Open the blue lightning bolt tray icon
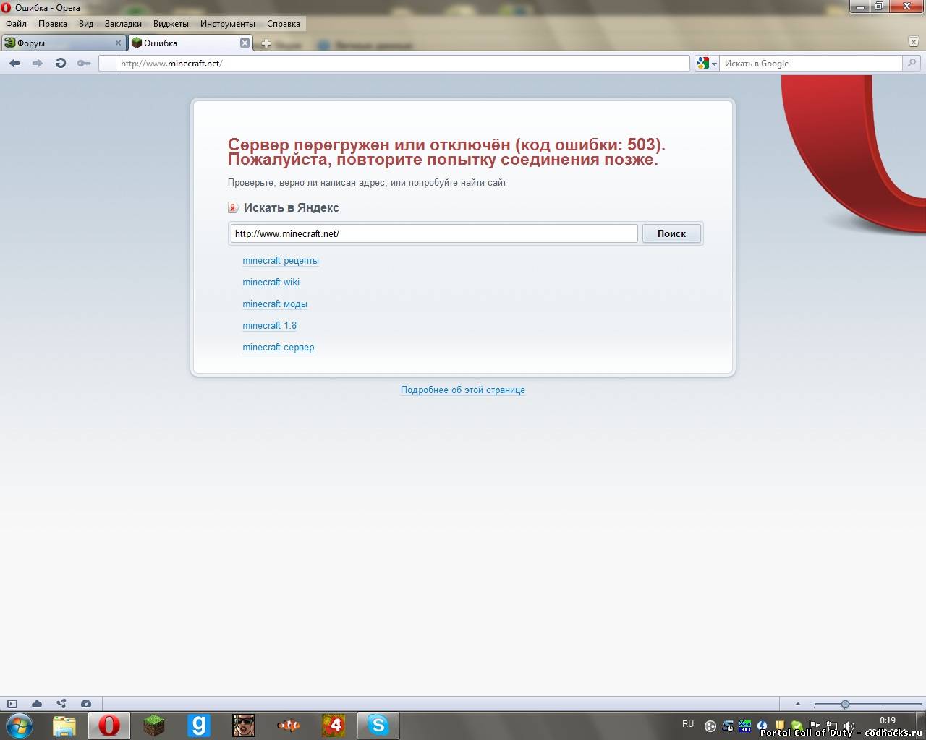This screenshot has height=740, width=926. tap(762, 726)
